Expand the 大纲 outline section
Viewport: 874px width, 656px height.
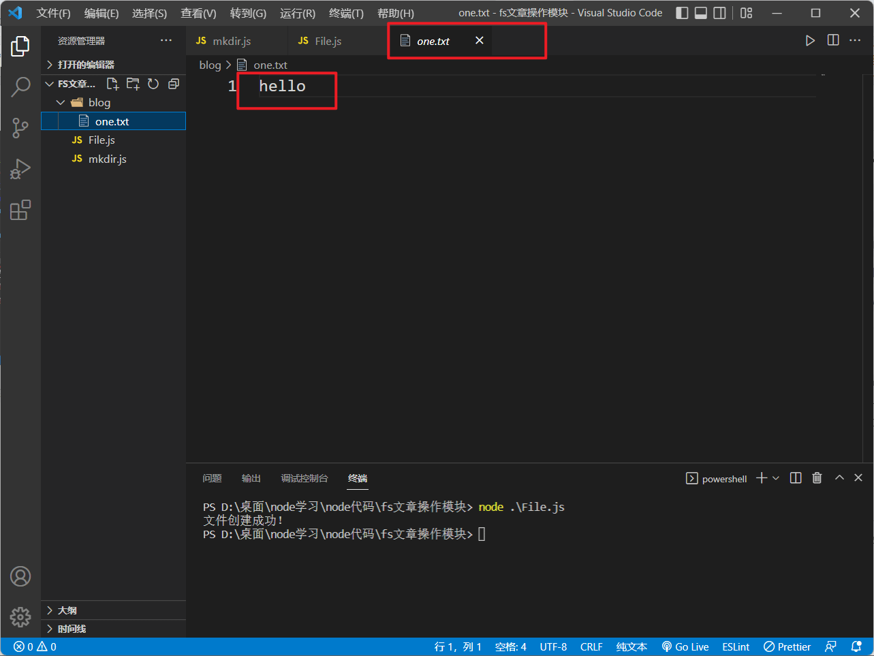[114, 610]
